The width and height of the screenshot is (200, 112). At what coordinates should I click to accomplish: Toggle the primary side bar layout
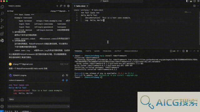click(187, 1)
